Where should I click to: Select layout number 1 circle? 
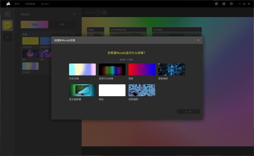98,13
